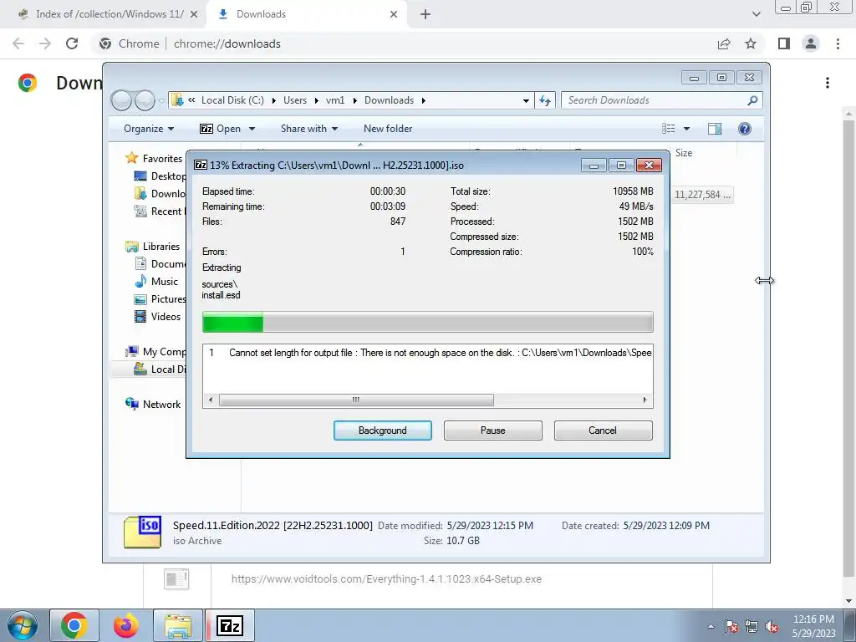Open the Share with dropdown
The width and height of the screenshot is (856, 642).
(x=309, y=129)
